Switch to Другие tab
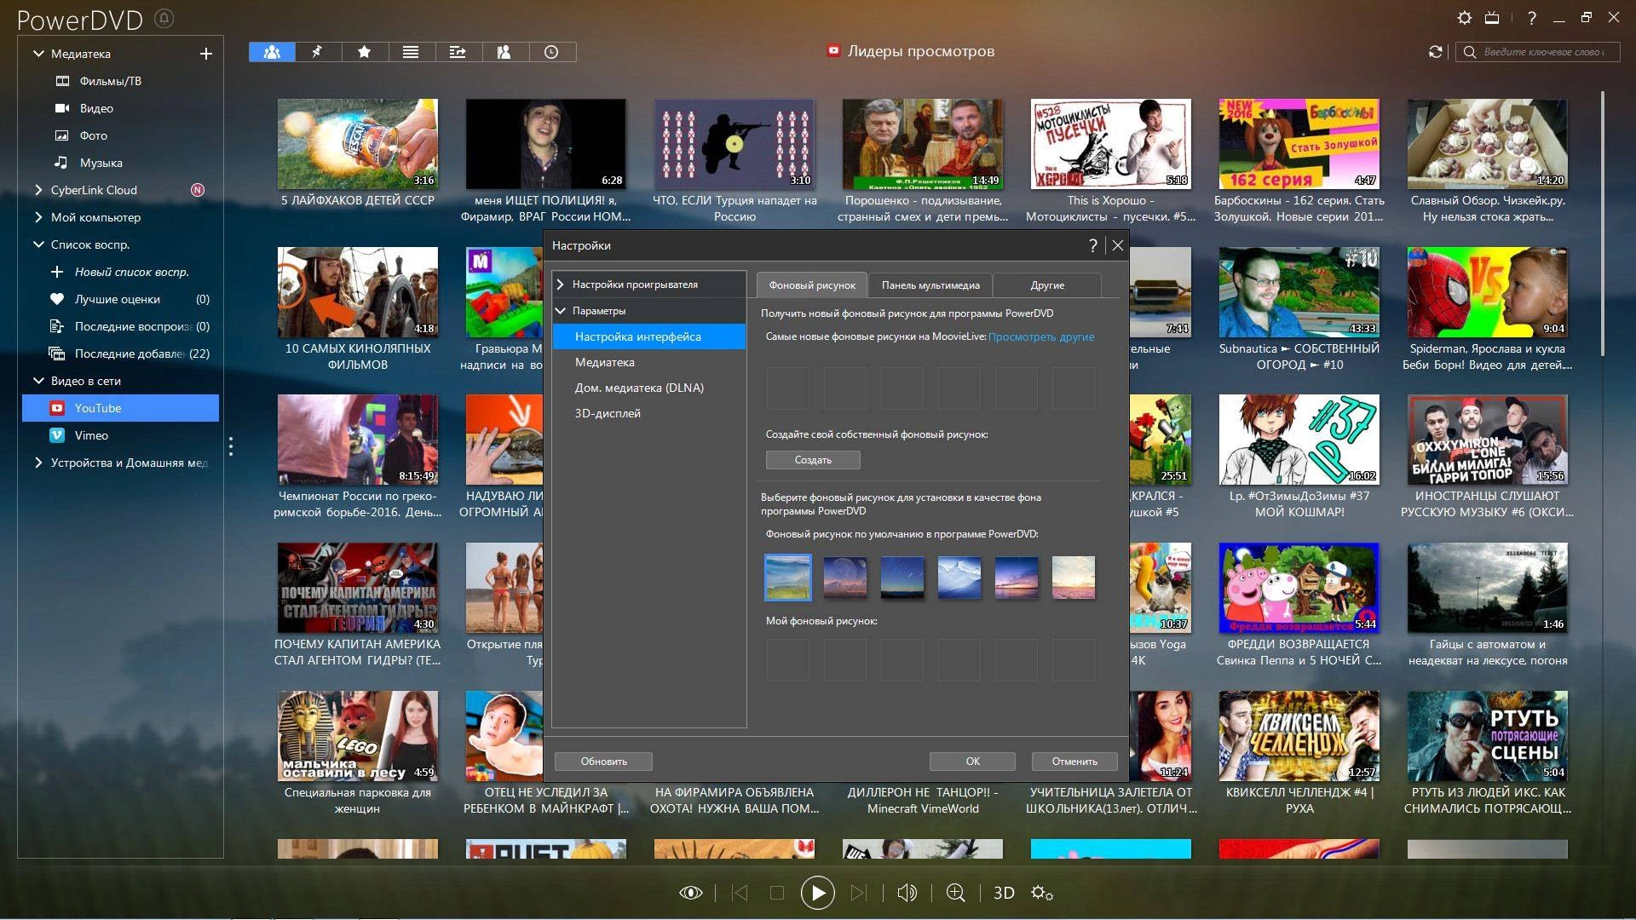1636x920 pixels. [1047, 285]
